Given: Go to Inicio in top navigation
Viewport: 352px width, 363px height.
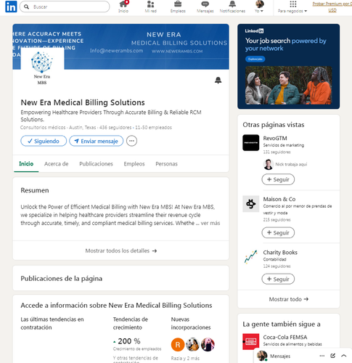Looking at the screenshot, I should click(x=123, y=7).
